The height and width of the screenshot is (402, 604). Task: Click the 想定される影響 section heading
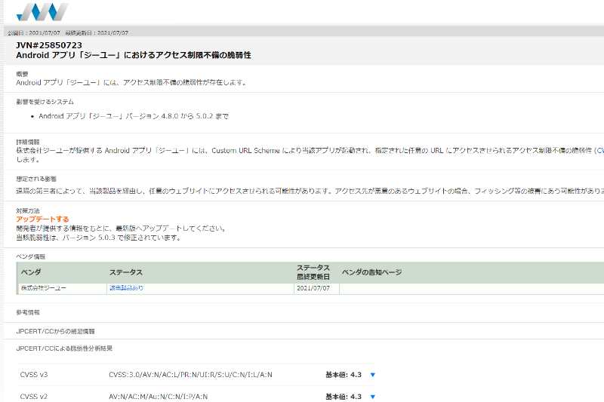click(x=36, y=179)
